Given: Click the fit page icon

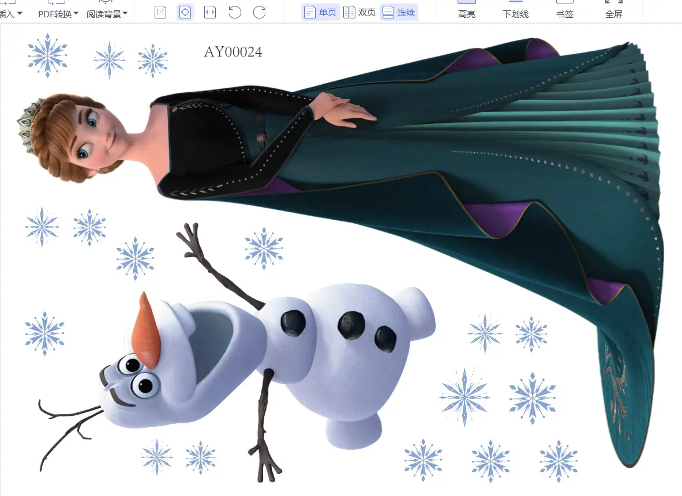Looking at the screenshot, I should click(x=185, y=13).
